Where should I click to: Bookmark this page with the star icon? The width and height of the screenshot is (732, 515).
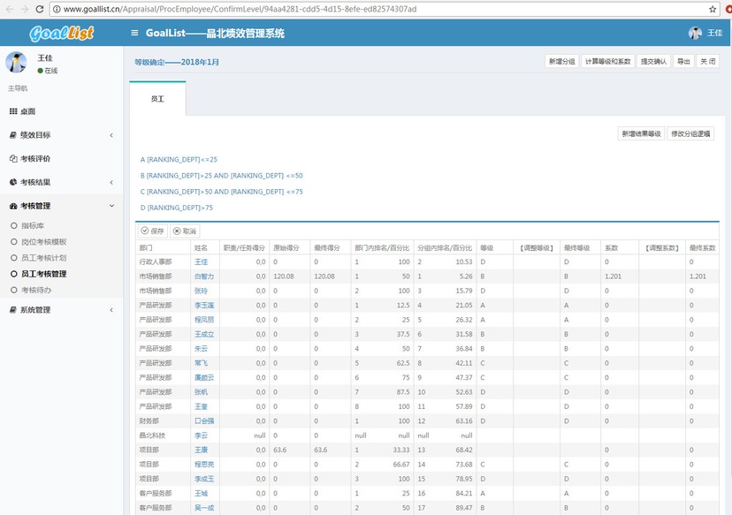(713, 9)
